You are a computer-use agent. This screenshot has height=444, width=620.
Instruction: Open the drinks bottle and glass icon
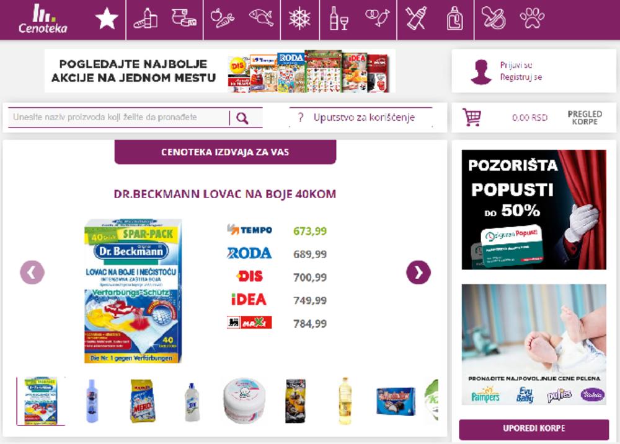pos(339,18)
